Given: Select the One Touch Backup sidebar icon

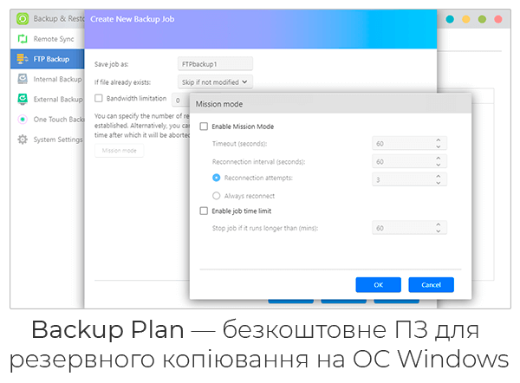Looking at the screenshot, I should point(23,119).
